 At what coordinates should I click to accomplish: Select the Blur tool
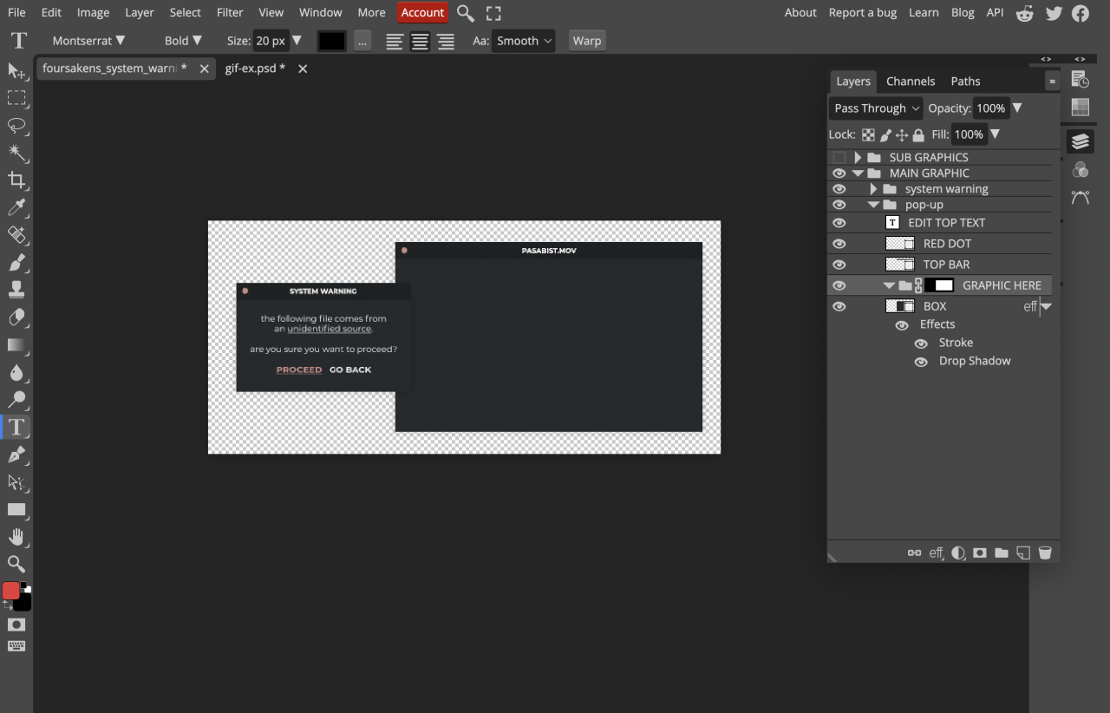coord(16,372)
